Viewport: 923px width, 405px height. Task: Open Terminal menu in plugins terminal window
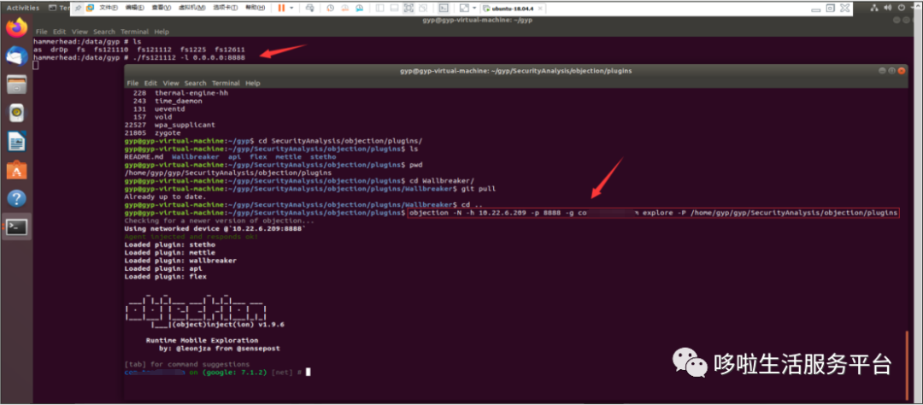pos(226,83)
